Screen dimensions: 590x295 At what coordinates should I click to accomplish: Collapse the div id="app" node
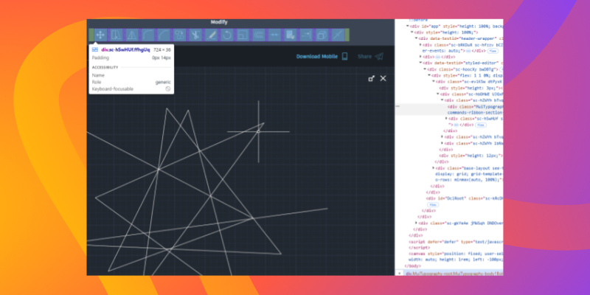click(408, 26)
